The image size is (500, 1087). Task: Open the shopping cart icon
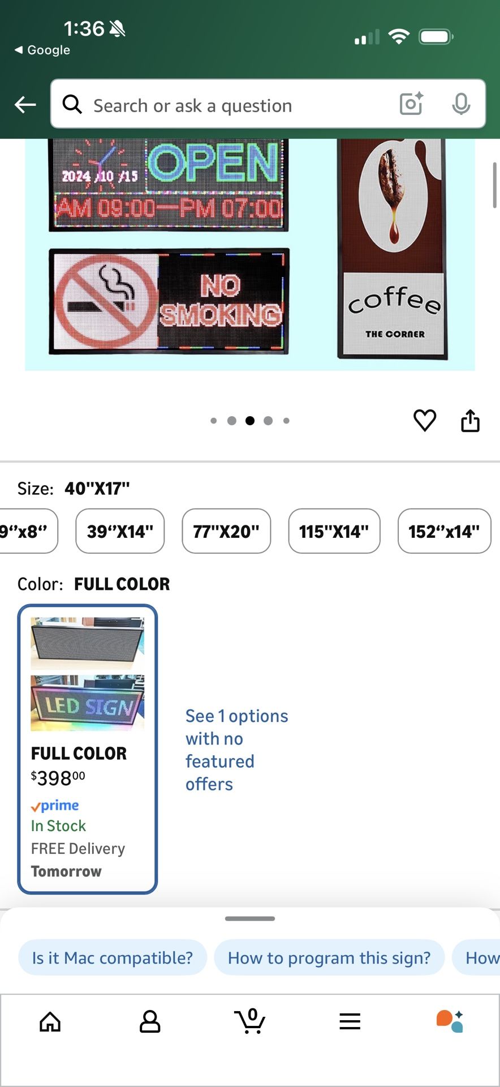(x=249, y=1022)
